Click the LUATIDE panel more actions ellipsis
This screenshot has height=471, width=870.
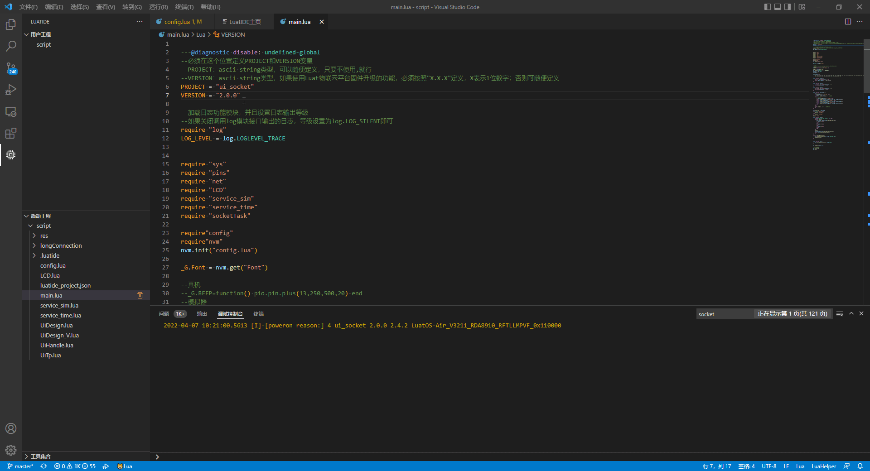[x=140, y=22]
